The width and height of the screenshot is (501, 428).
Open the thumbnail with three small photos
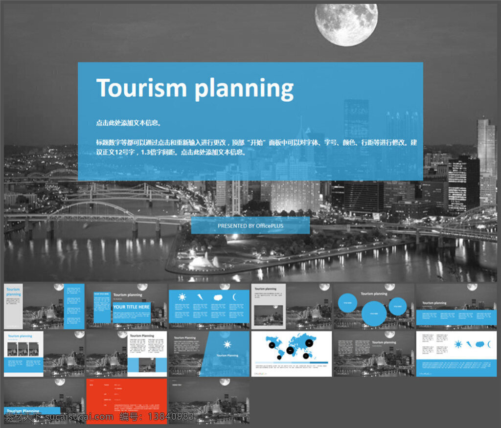point(44,354)
